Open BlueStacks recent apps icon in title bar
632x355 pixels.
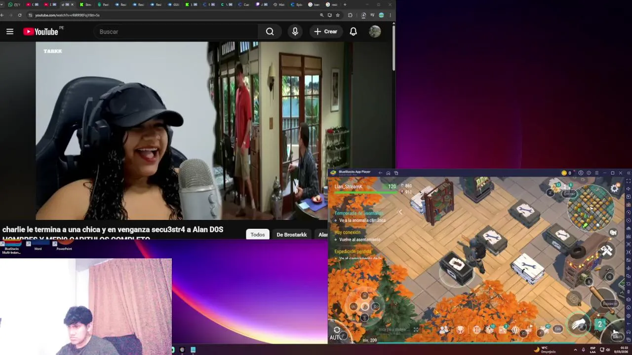click(396, 173)
